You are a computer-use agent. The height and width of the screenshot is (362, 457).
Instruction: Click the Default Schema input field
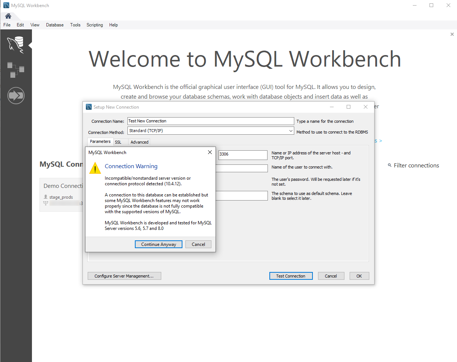(242, 196)
